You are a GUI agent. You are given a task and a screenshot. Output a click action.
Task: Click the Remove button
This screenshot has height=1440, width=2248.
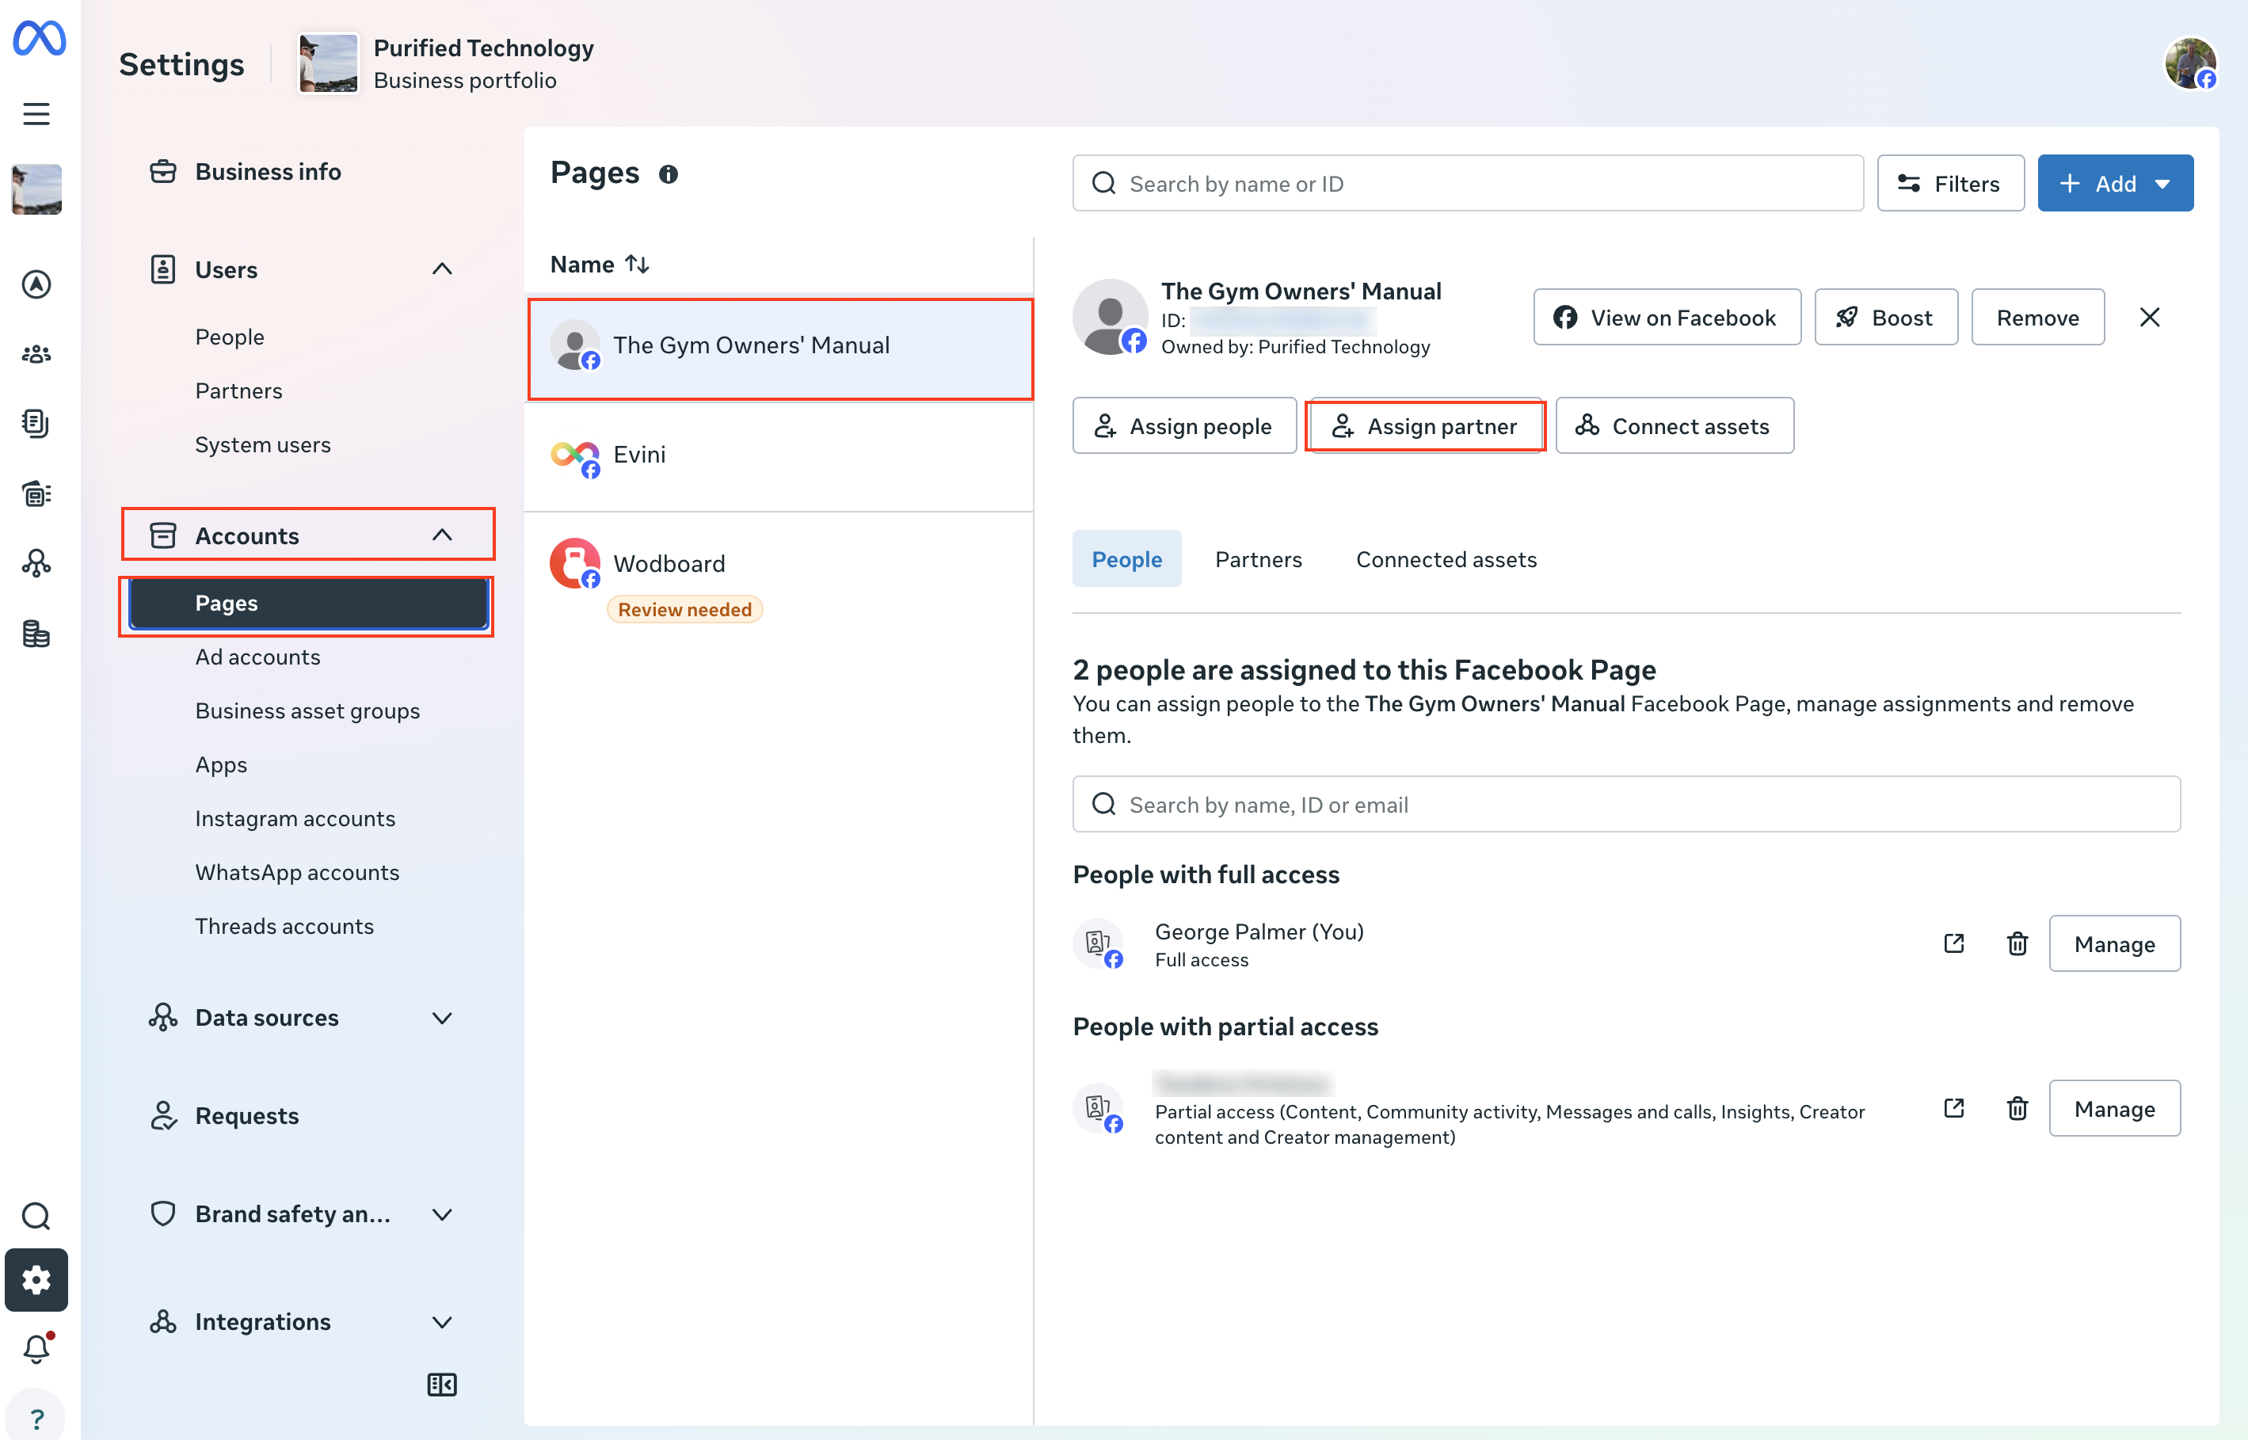pyautogui.click(x=2037, y=317)
